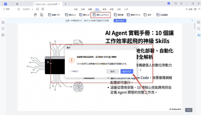This screenshot has height=115, width=201.
Task: Convert the PDF to Excel
Action: click(84, 15)
